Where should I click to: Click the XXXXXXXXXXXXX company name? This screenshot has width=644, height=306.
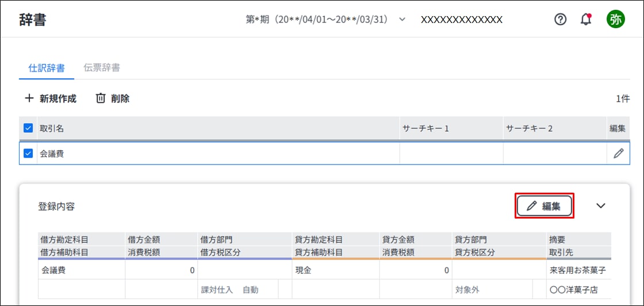[462, 20]
